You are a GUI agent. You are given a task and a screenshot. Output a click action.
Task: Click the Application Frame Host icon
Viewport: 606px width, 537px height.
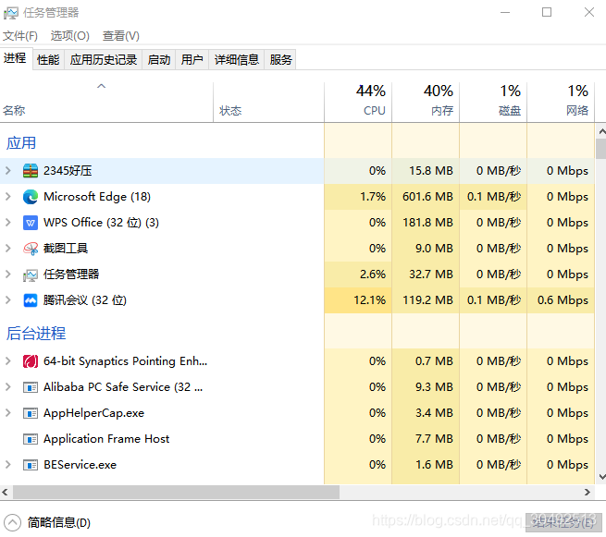(x=31, y=439)
